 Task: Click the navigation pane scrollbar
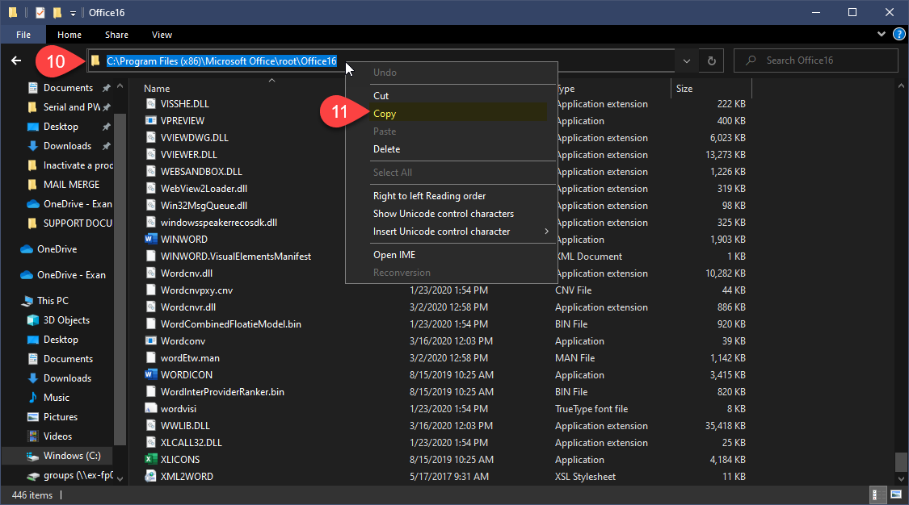pyautogui.click(x=120, y=281)
